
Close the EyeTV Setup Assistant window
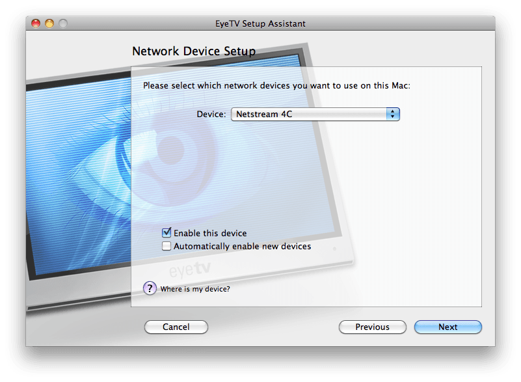tap(36, 23)
